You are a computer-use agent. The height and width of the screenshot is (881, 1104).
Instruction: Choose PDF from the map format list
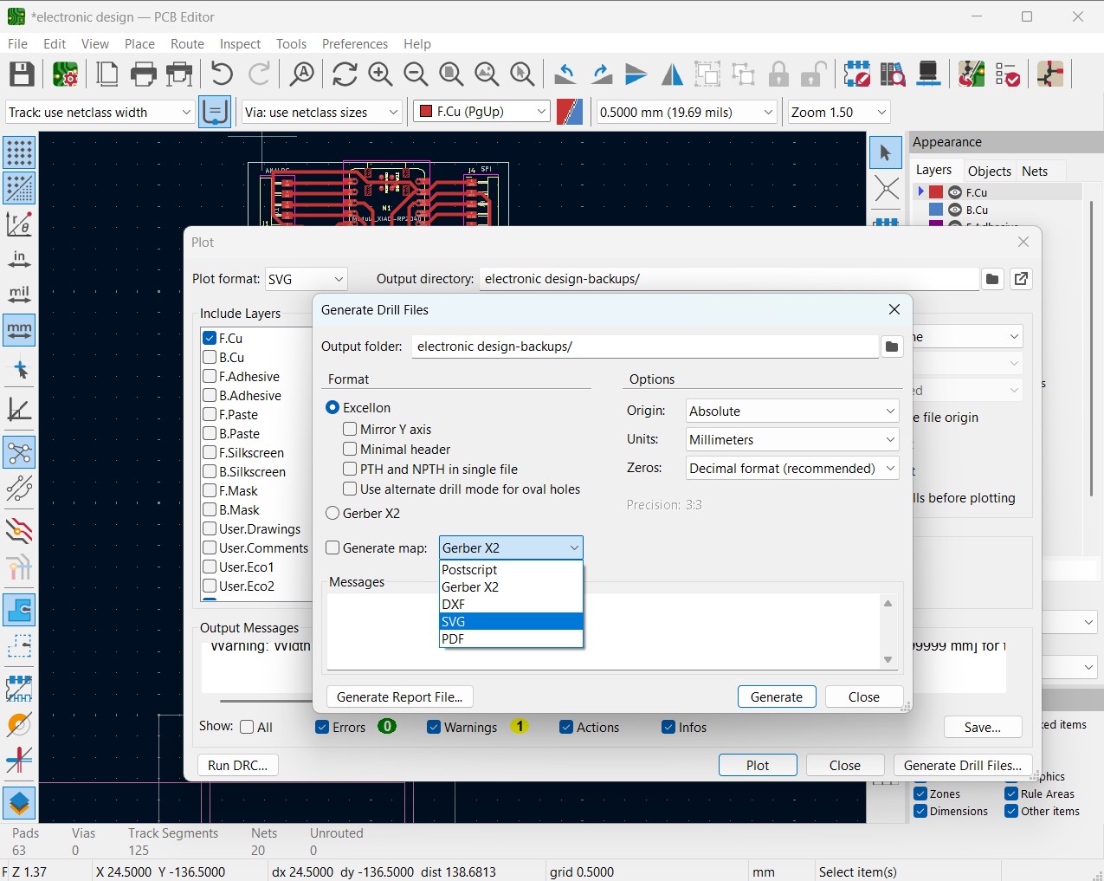click(511, 638)
